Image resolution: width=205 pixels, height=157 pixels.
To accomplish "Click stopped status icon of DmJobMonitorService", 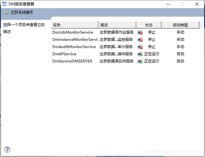I will pos(140,32).
